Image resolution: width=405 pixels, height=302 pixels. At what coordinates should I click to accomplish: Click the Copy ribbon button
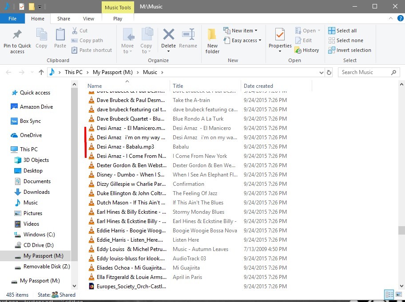[x=41, y=39]
